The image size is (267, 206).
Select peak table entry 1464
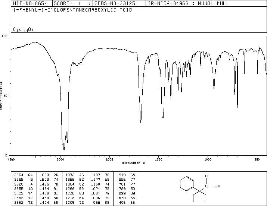[x=49, y=188]
